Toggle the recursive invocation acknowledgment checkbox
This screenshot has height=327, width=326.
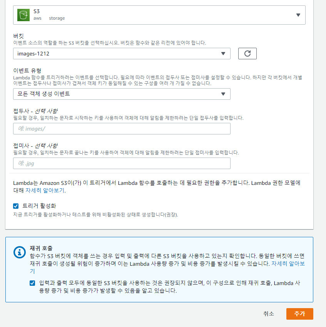[32, 283]
